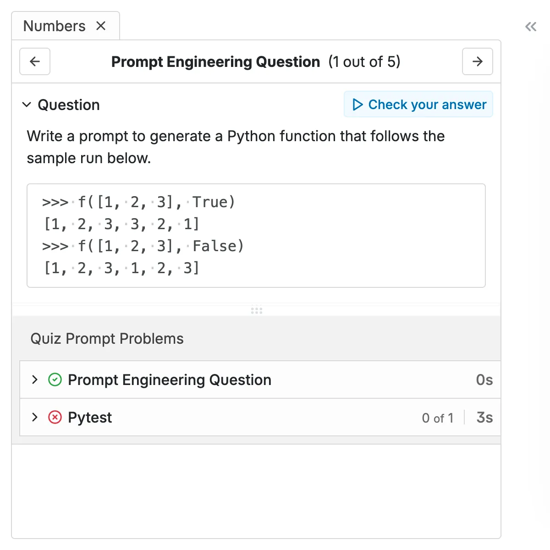Screen dimensions: 550x550
Task: Expand the Prompt Engineering Question result row
Action: pyautogui.click(x=34, y=379)
